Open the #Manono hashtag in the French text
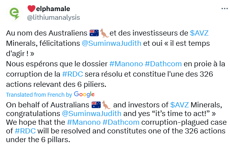Viewport: 230px width, 150px height. 126,64
